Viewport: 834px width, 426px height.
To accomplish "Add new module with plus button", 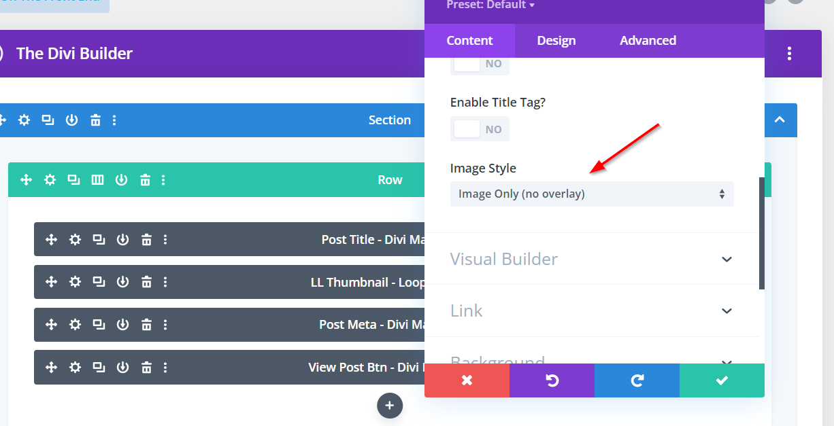I will pyautogui.click(x=390, y=406).
